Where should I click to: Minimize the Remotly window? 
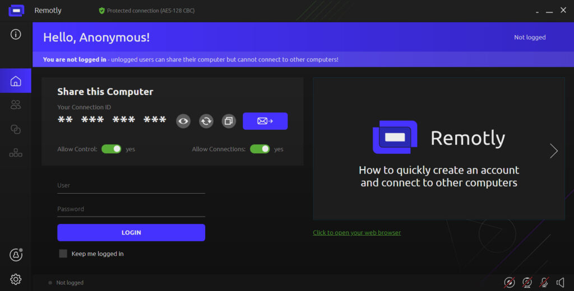coord(549,11)
